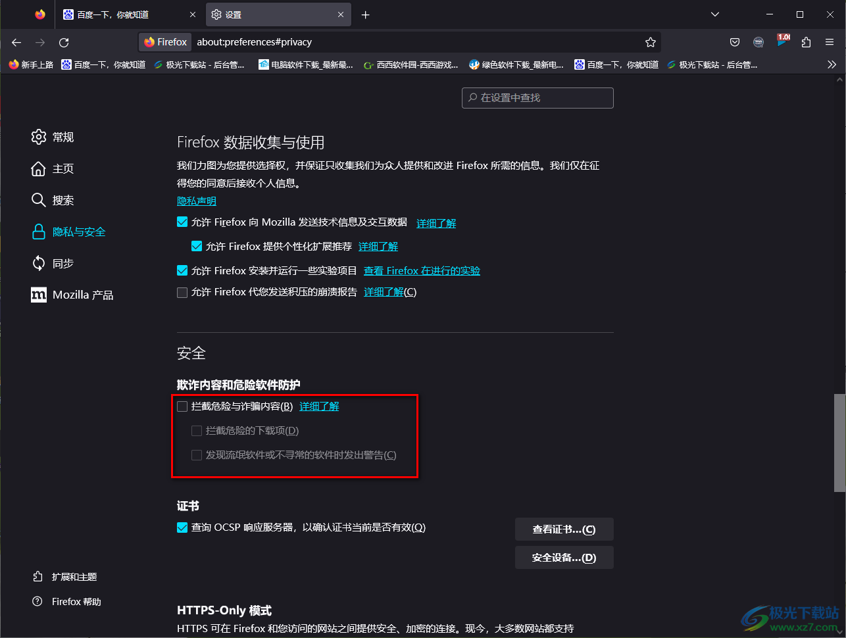Click 发现流氓软件或不寻常的软件时发出警告 checkbox
The image size is (846, 638).
click(x=197, y=455)
